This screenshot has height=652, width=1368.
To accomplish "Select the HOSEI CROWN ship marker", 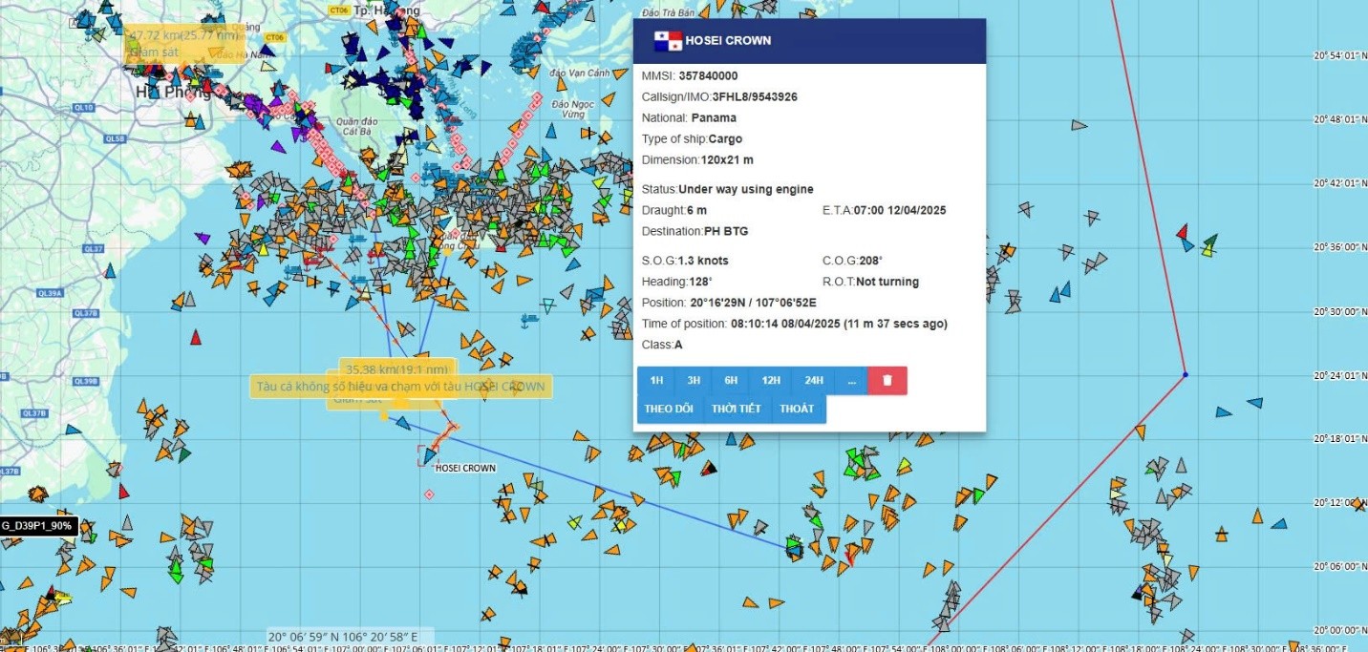I will point(429,456).
